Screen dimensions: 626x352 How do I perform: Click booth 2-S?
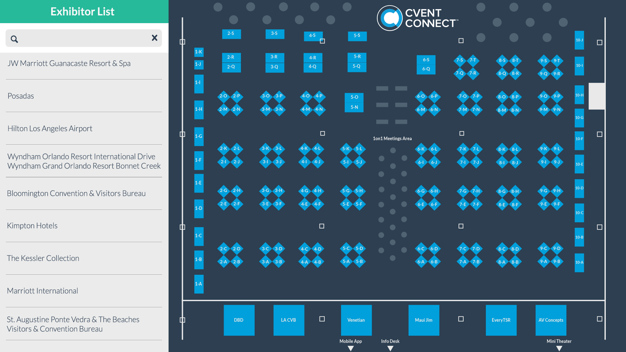click(231, 34)
